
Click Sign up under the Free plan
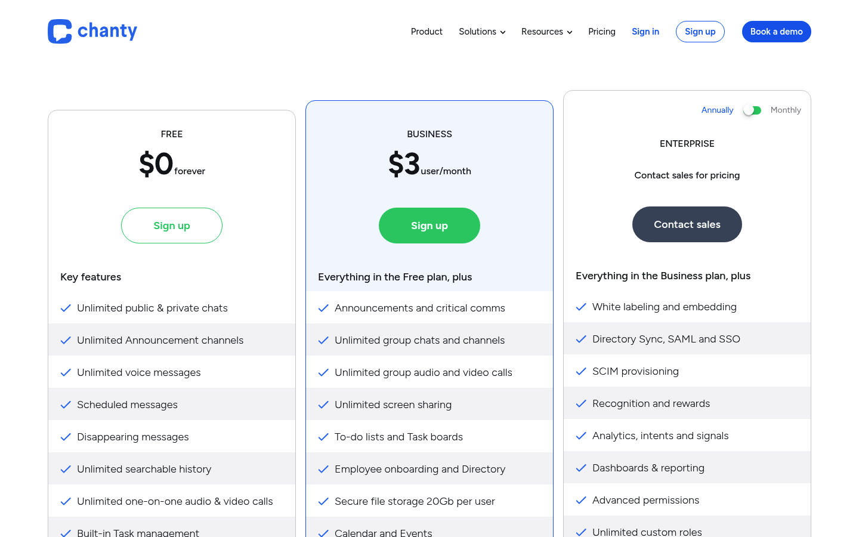(172, 226)
